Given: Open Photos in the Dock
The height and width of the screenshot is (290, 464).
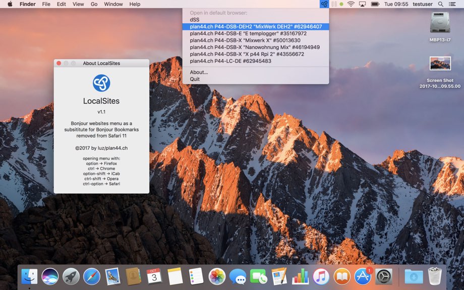Looking at the screenshot, I should pyautogui.click(x=217, y=276).
